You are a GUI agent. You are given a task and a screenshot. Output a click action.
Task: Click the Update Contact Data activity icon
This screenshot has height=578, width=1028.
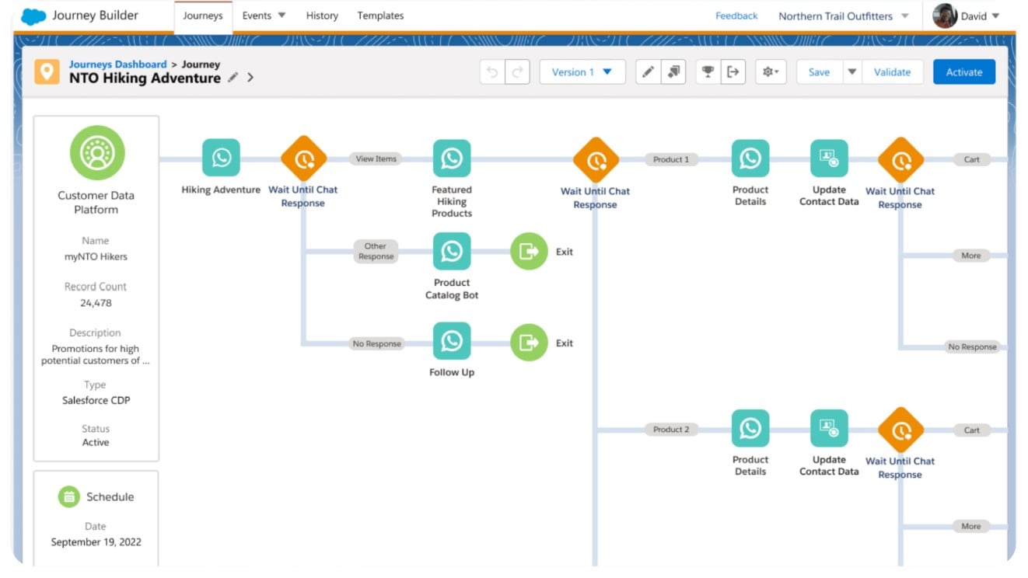click(x=829, y=158)
